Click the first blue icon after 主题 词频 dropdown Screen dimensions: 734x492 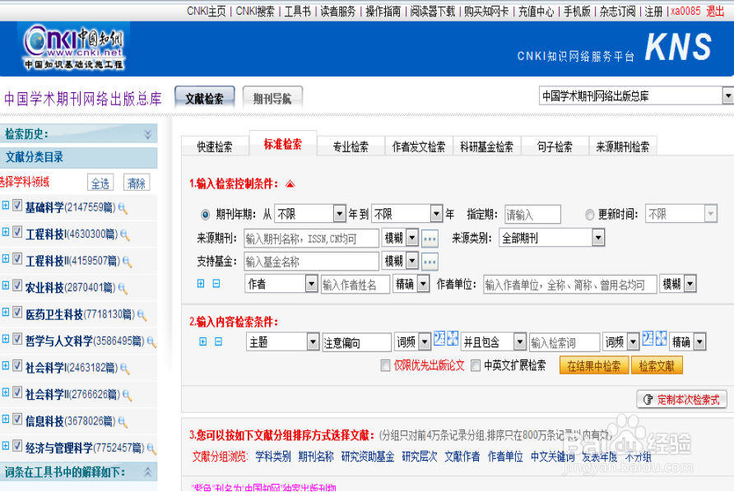pos(439,338)
